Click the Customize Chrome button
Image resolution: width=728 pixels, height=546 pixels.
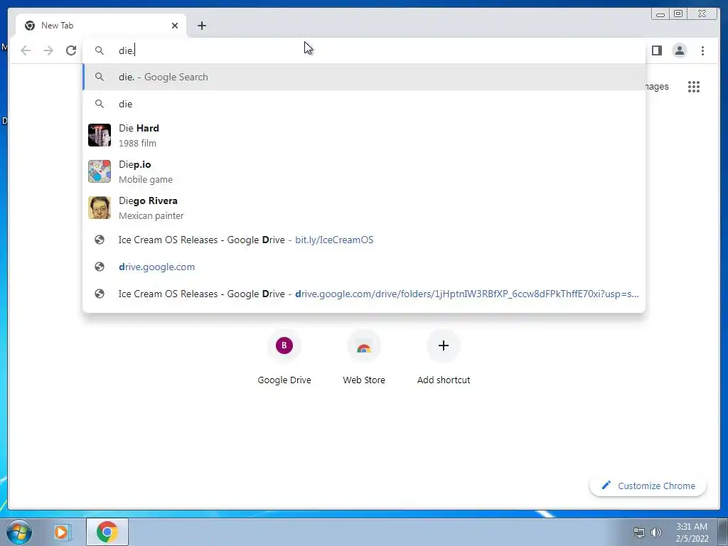(648, 486)
